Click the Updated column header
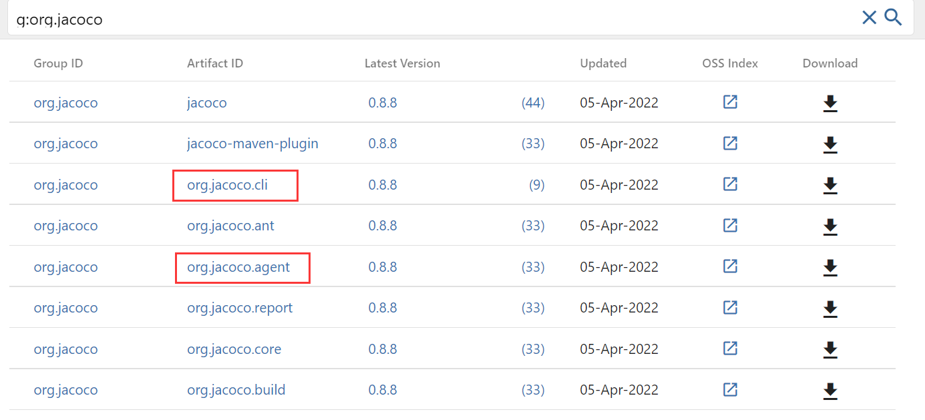 603,63
